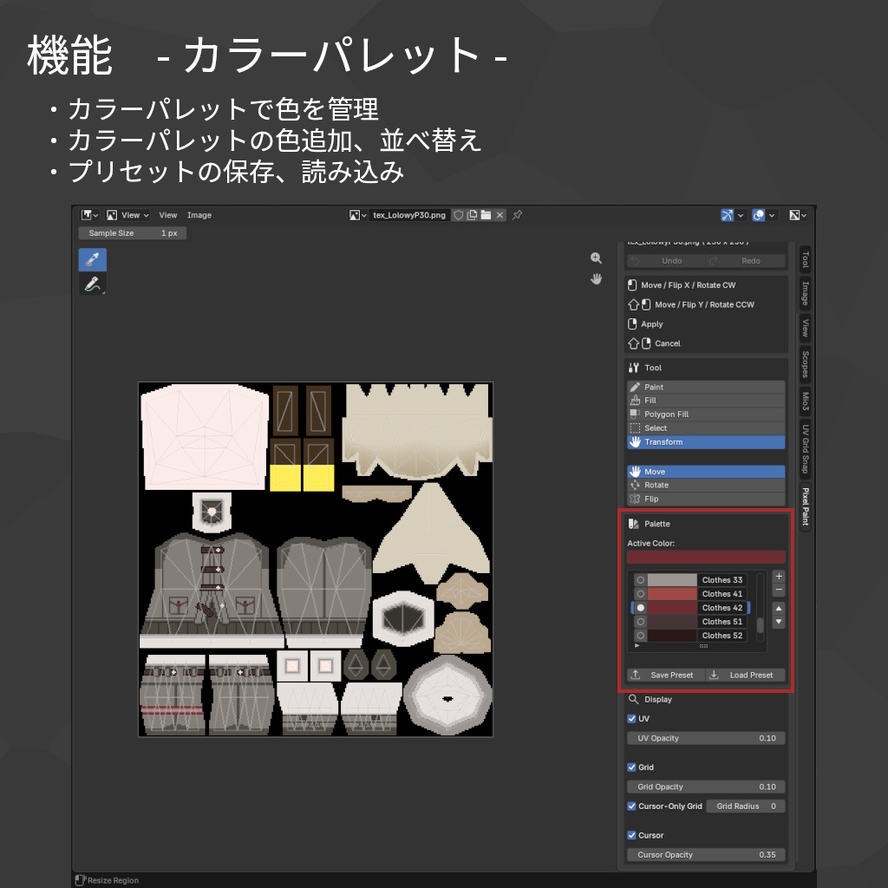The width and height of the screenshot is (888, 888).
Task: Open the image browse dropdown beside the file name
Action: 357,215
